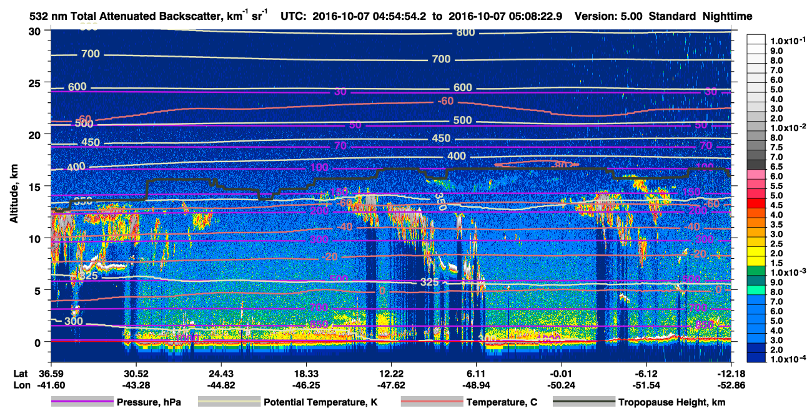Viewport: 812px width, 416px height.
Task: Click the 800 potential temperature contour label
Action: click(x=465, y=32)
